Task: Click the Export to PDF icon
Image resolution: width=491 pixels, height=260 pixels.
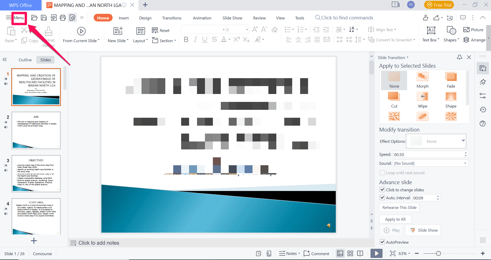Action: point(53,18)
